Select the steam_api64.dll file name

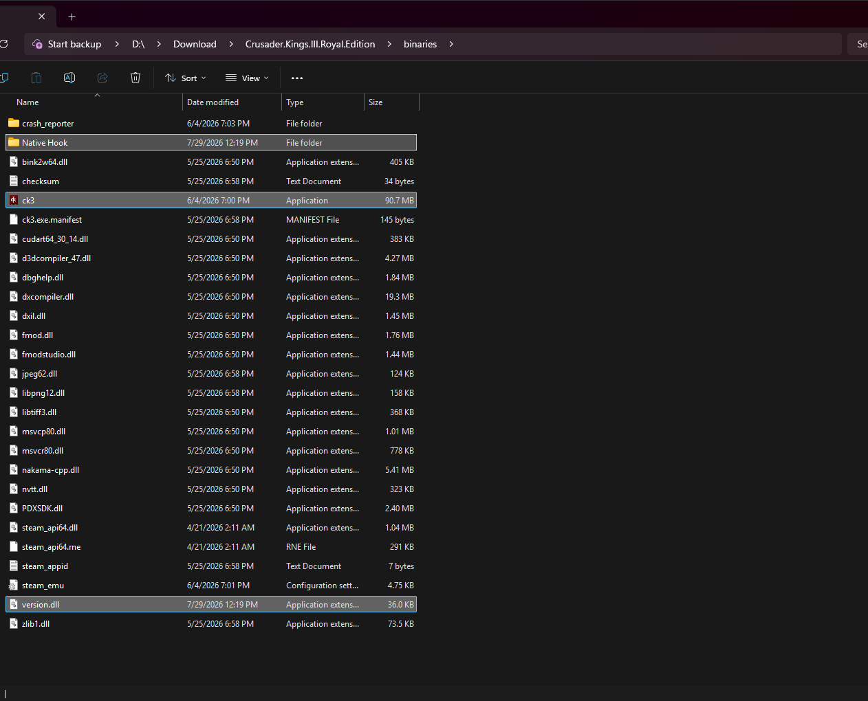(x=50, y=528)
